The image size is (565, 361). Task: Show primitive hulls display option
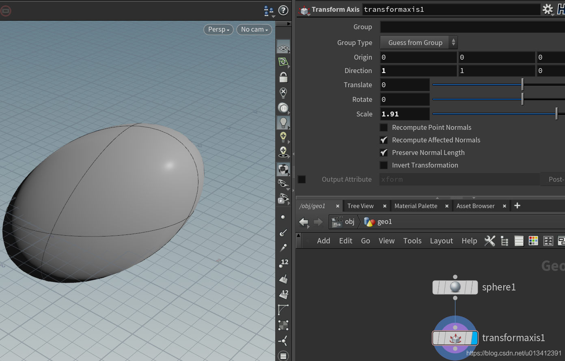(x=283, y=309)
